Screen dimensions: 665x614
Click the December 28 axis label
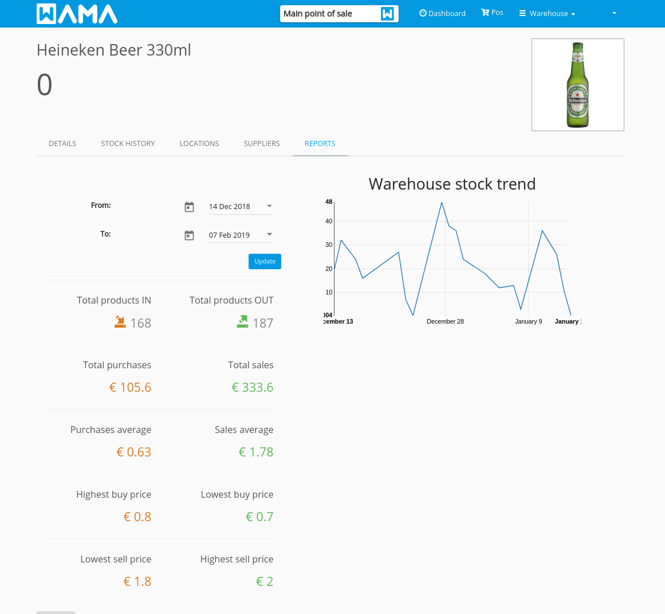(445, 321)
